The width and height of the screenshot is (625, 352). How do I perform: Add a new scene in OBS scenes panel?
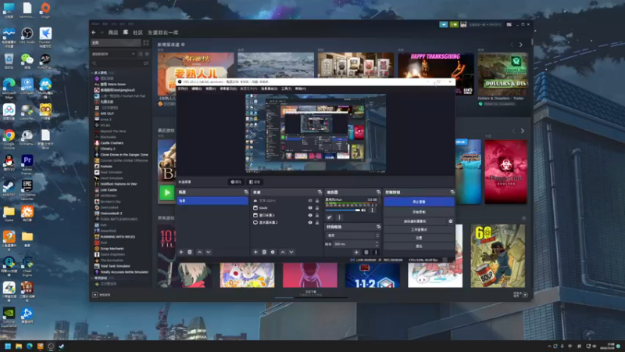click(x=181, y=252)
